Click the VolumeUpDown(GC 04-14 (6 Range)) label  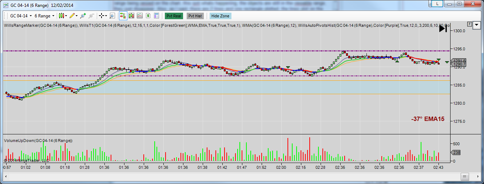38,140
